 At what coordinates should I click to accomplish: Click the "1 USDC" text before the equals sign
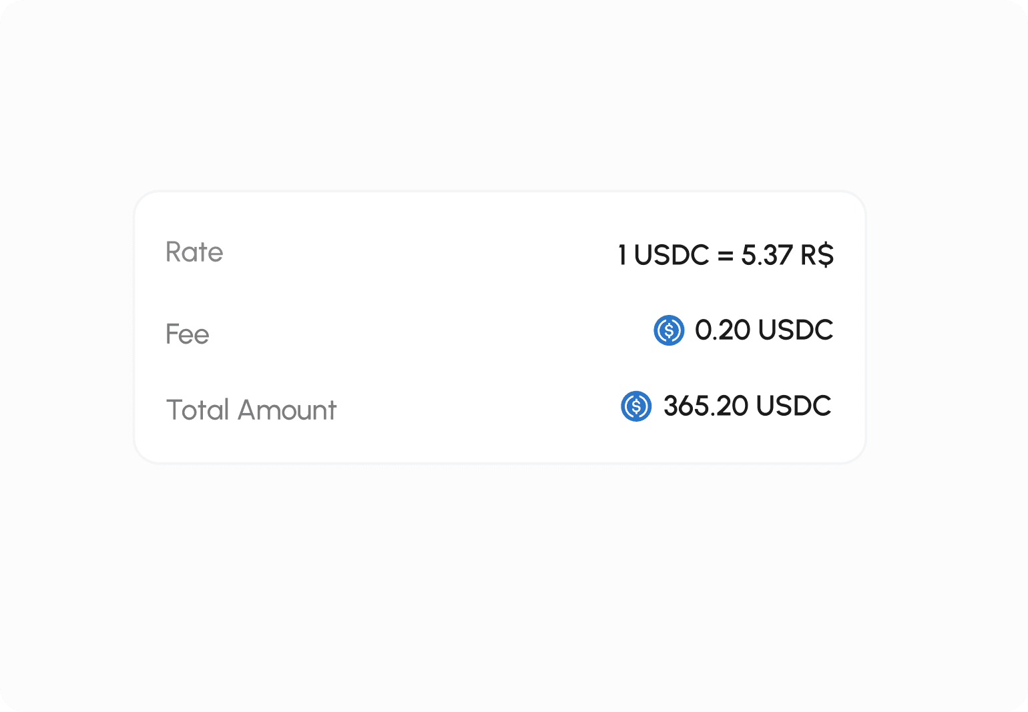point(664,255)
